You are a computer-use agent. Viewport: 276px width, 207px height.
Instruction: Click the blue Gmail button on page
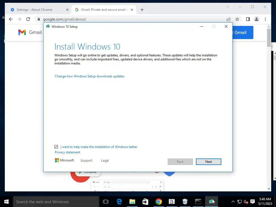pyautogui.click(x=243, y=32)
